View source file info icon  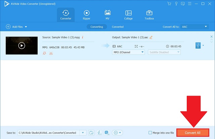(x=83, y=37)
